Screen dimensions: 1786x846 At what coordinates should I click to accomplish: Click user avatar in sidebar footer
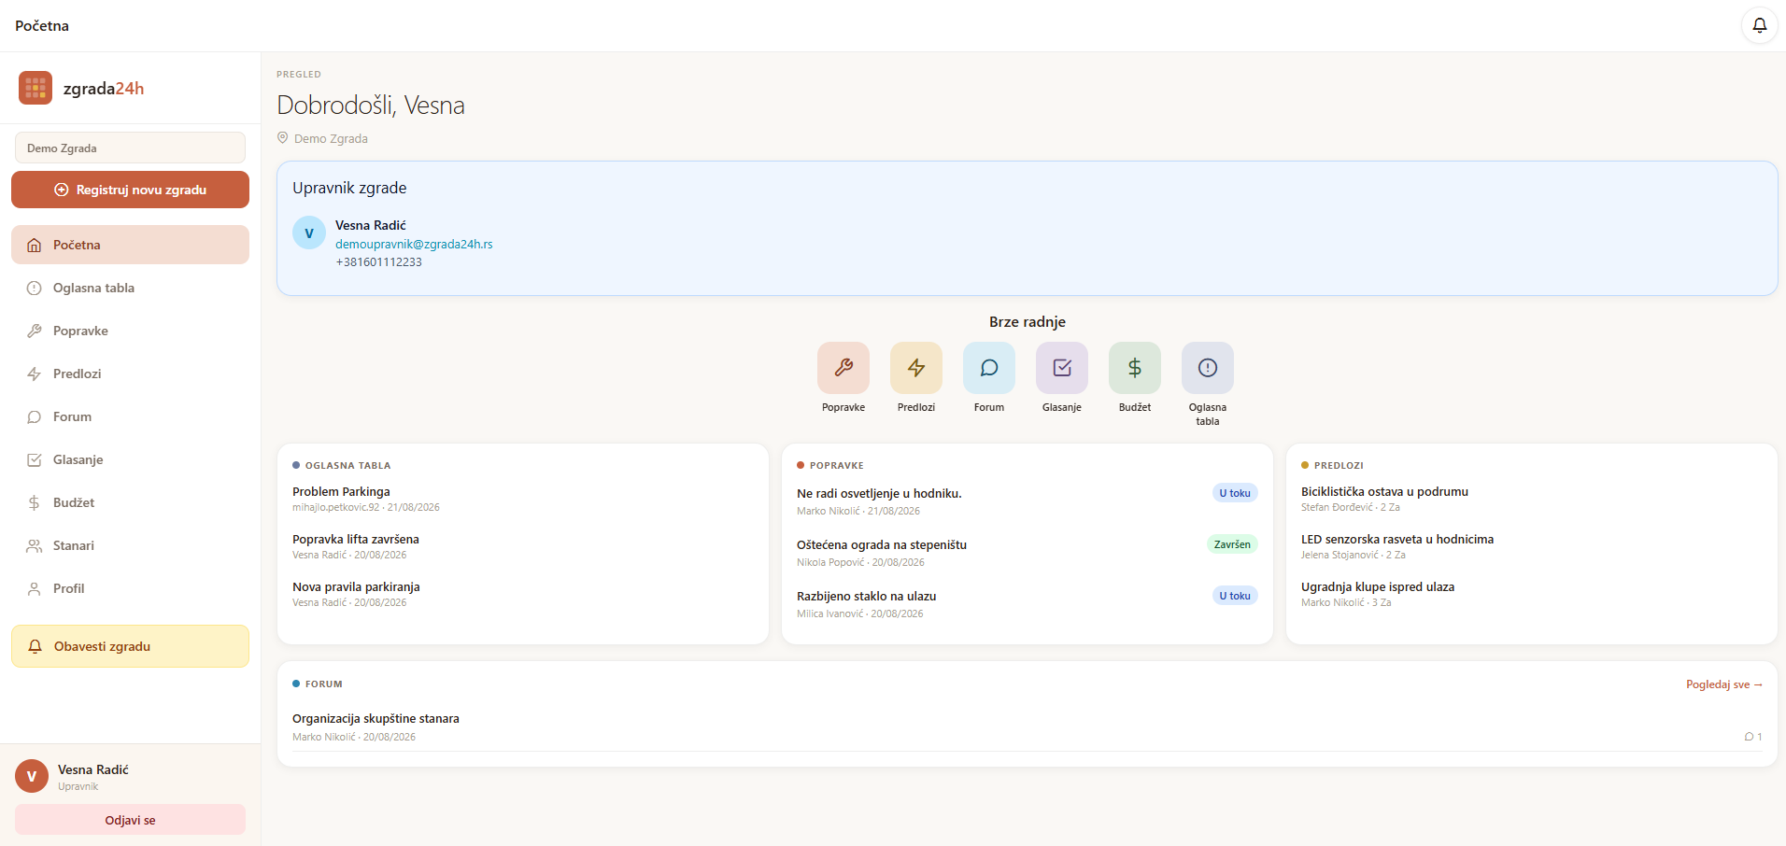coord(32,776)
